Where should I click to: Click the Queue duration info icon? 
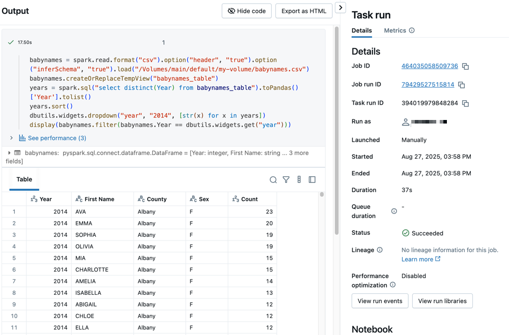(394, 211)
